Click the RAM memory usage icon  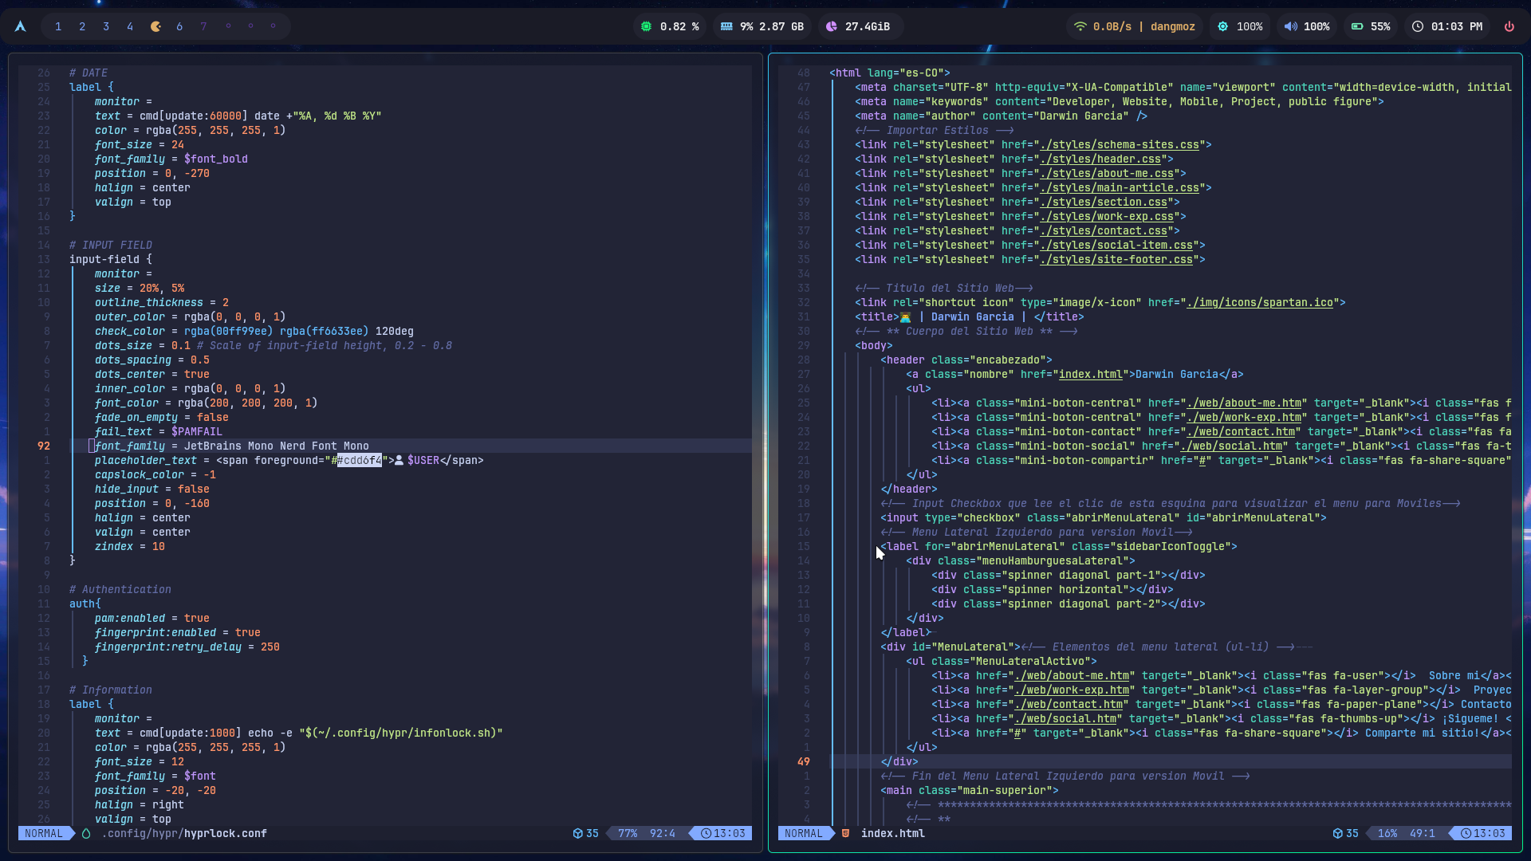pyautogui.click(x=726, y=26)
